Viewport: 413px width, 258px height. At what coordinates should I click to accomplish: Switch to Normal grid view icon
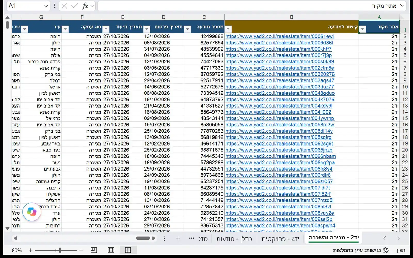[x=128, y=250]
